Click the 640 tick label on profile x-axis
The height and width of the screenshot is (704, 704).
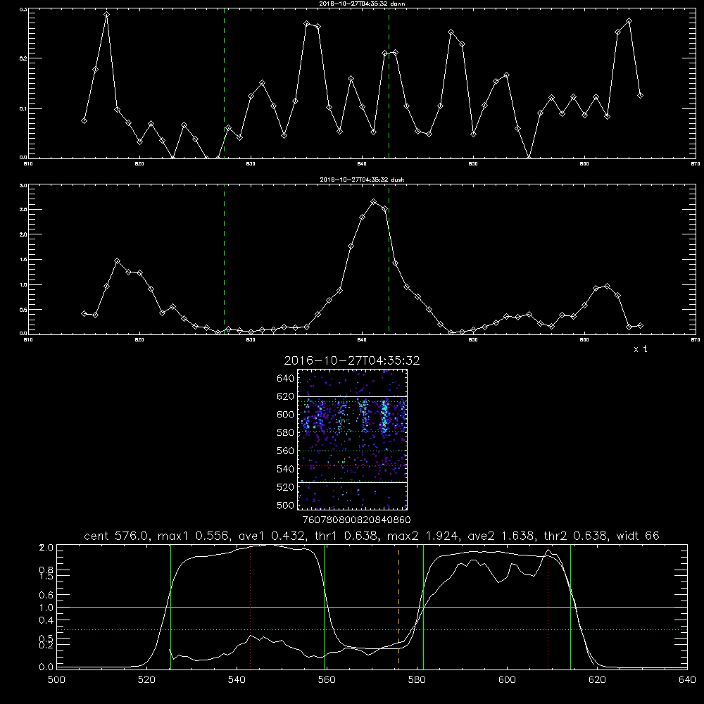(687, 680)
